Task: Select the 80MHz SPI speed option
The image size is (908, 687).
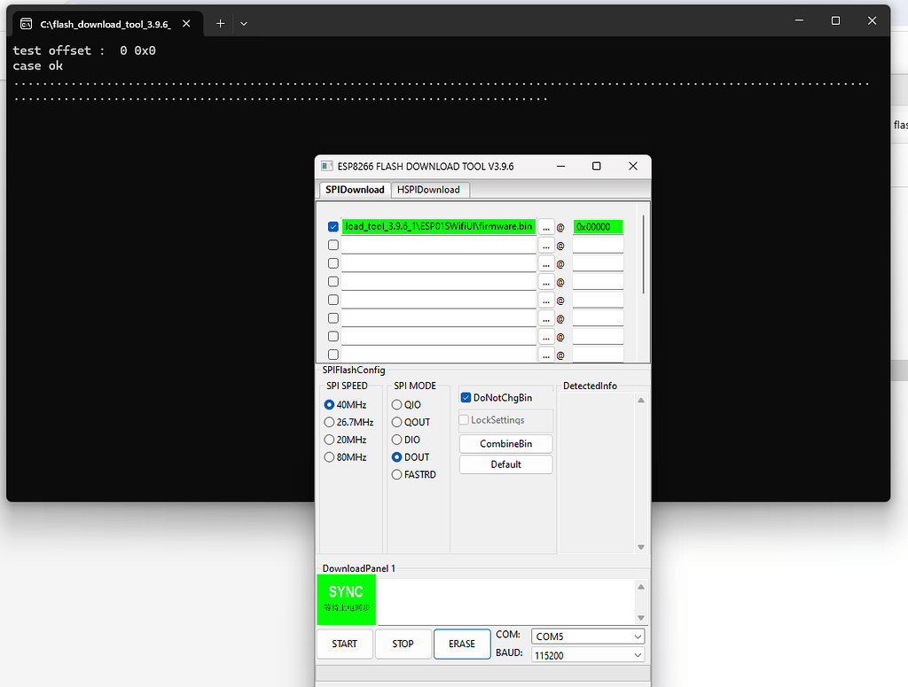Action: click(x=330, y=457)
